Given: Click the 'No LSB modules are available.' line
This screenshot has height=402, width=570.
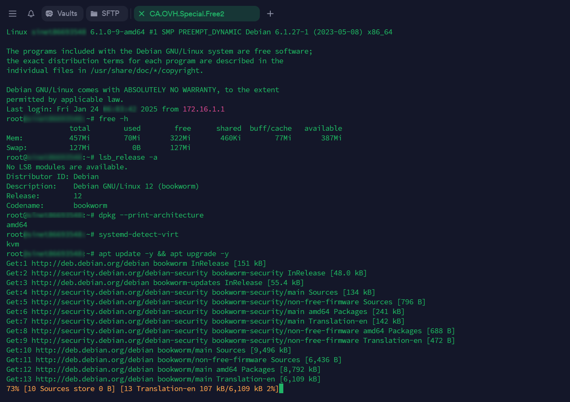Looking at the screenshot, I should tap(67, 167).
